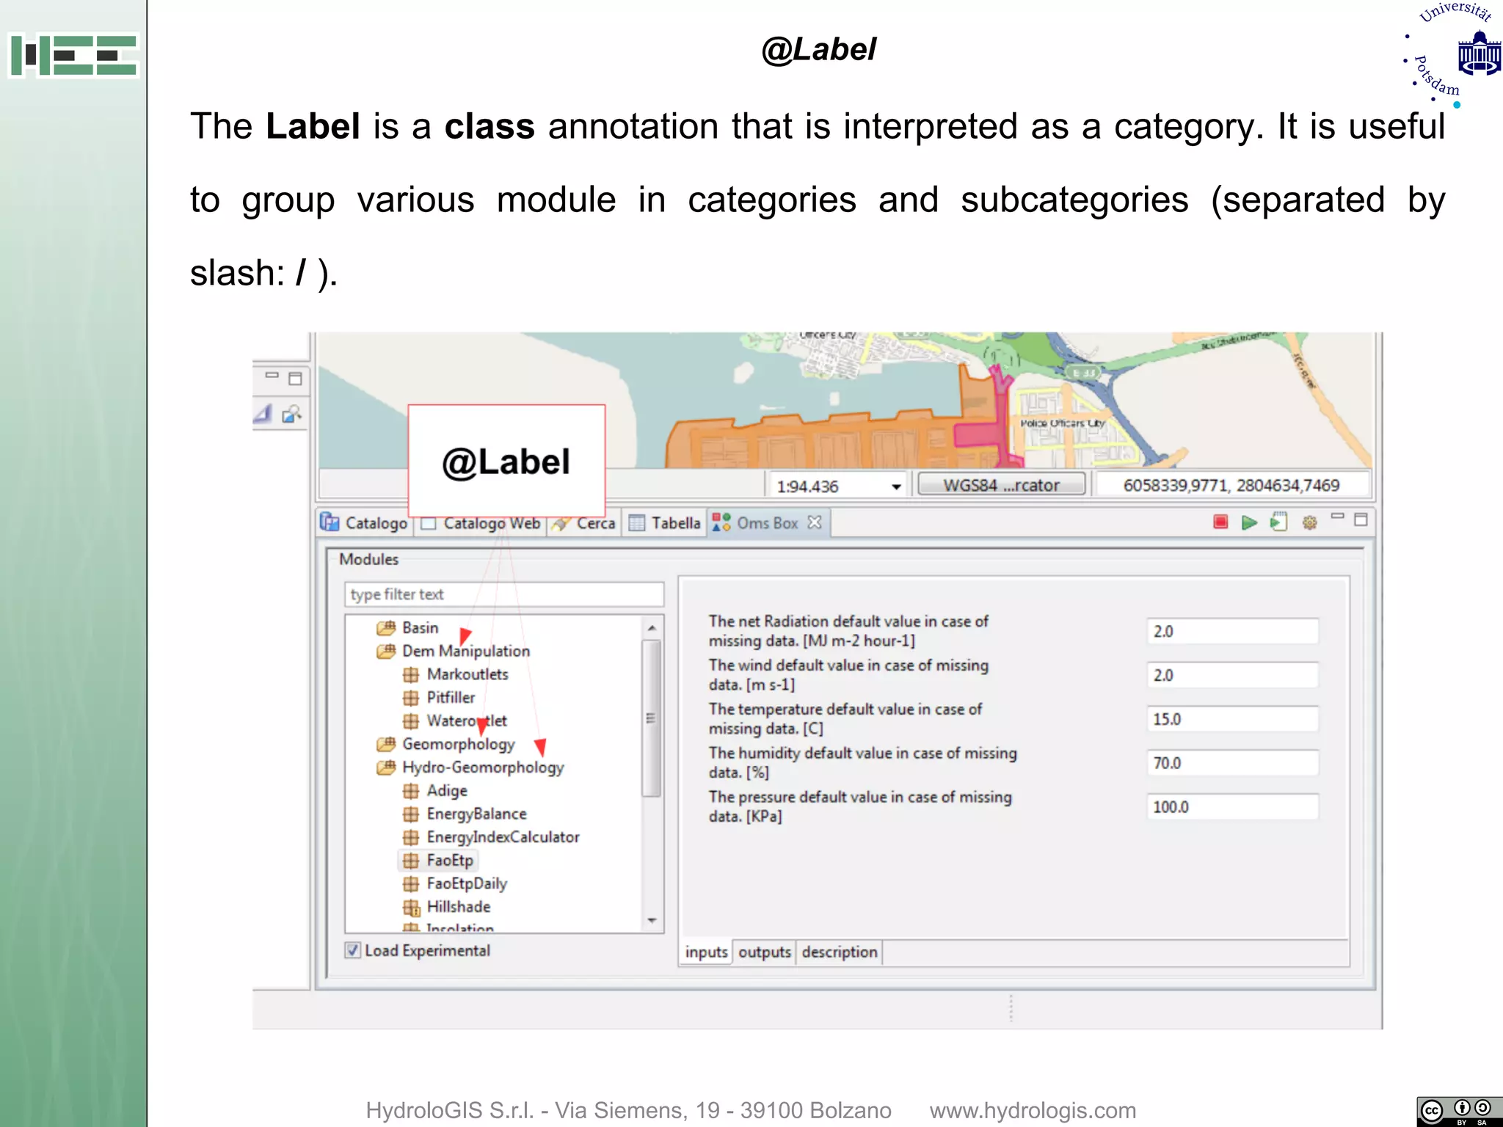Click the map coordinates readout field
Image resolution: width=1503 pixels, height=1127 pixels.
tap(1231, 486)
